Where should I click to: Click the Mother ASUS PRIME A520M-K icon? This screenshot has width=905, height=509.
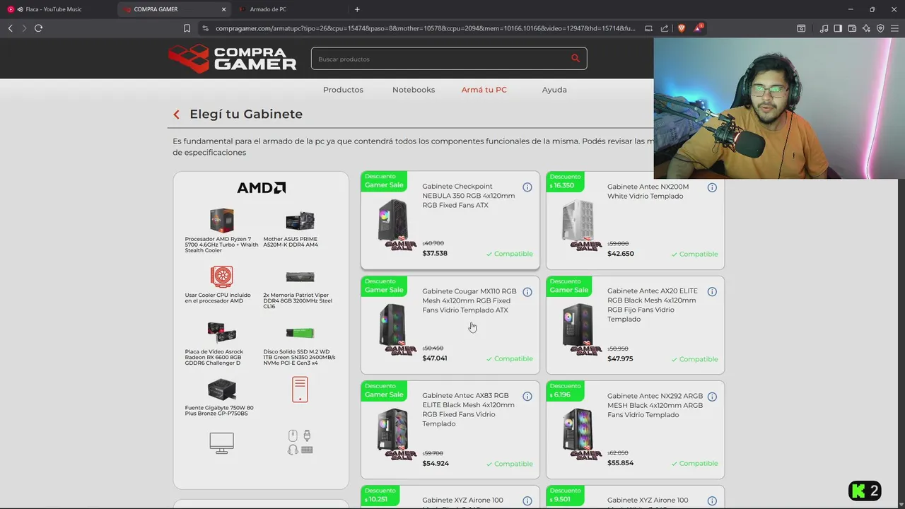[300, 221]
